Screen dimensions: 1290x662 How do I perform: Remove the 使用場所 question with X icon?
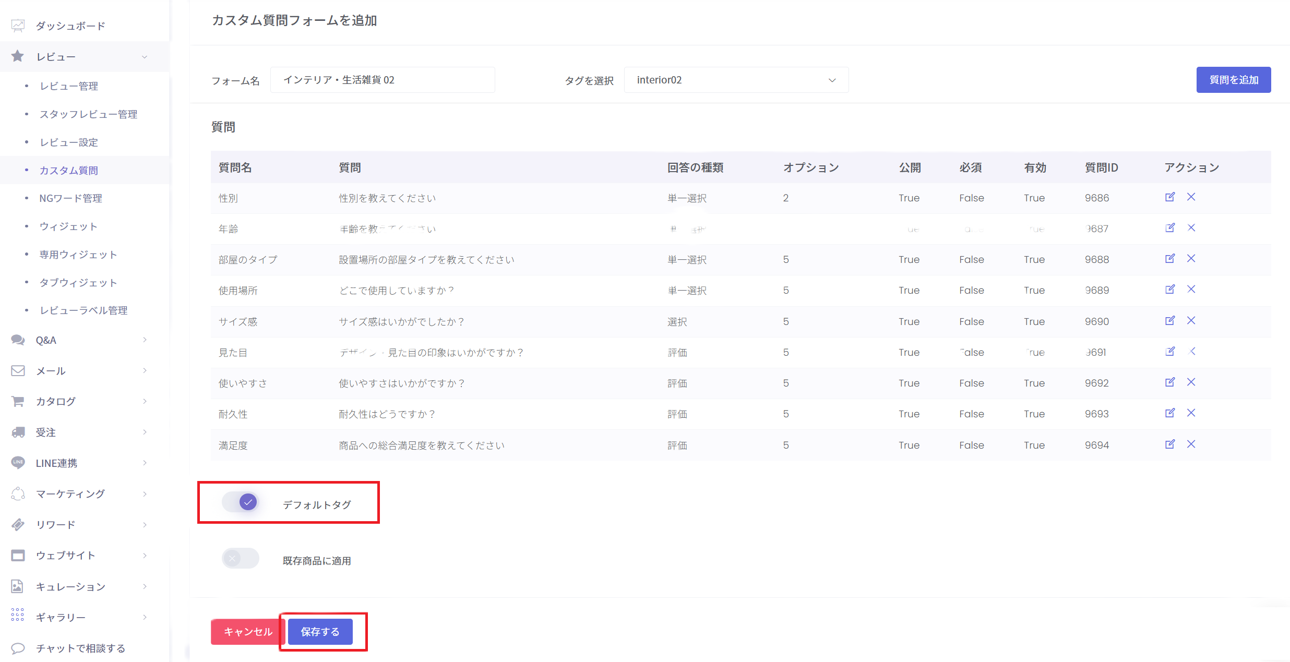point(1191,290)
